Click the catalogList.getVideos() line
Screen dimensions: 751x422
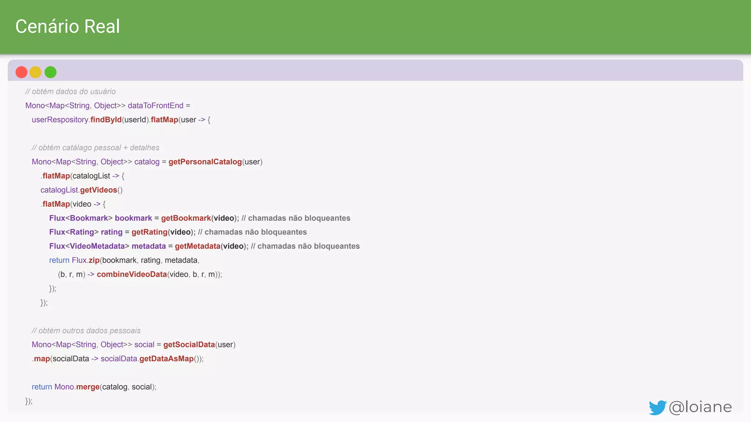(x=81, y=190)
